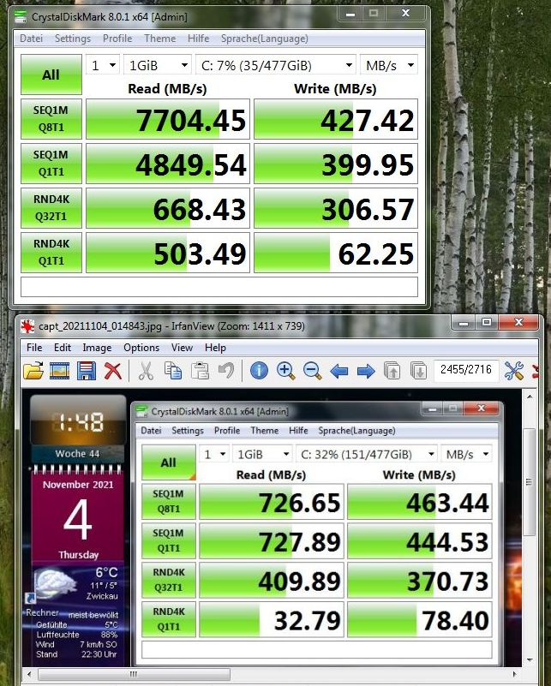This screenshot has width=551, height=686.
Task: Run RND4K Q32T1 test in top window
Action: (x=51, y=208)
